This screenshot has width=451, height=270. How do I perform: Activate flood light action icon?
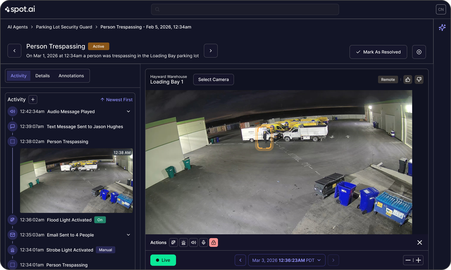coord(173,242)
